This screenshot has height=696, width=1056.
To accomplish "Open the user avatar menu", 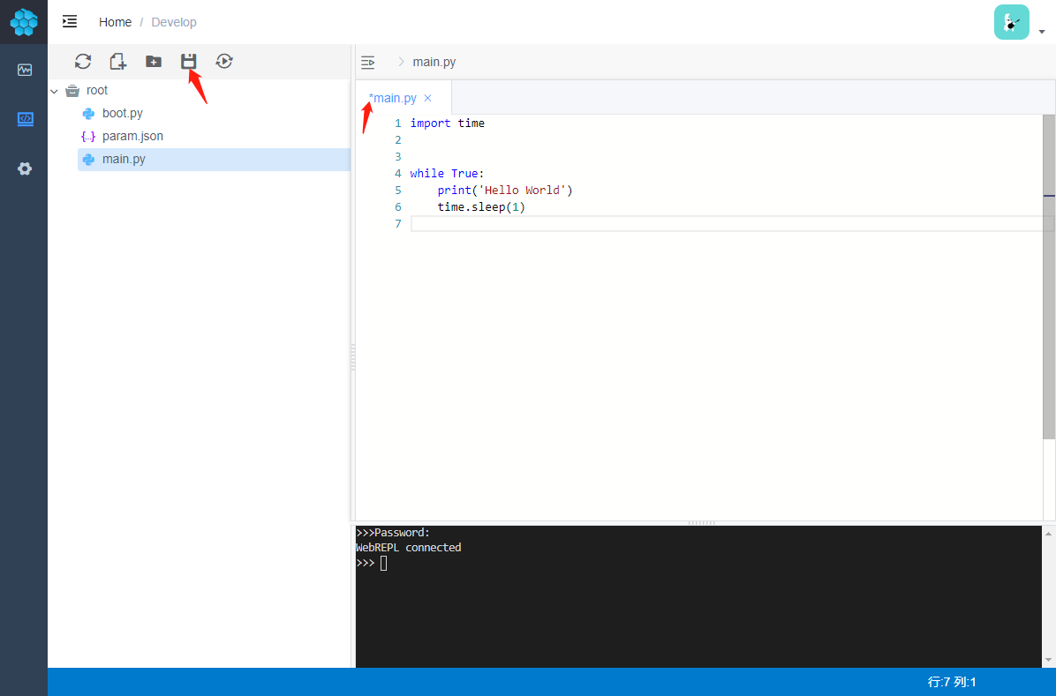I will click(1012, 22).
